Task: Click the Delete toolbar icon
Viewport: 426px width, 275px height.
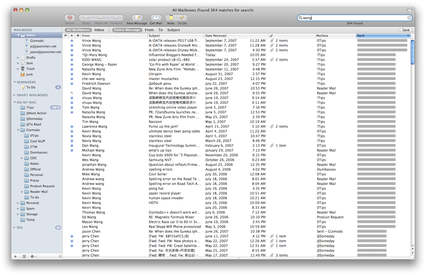Action: 70,18
